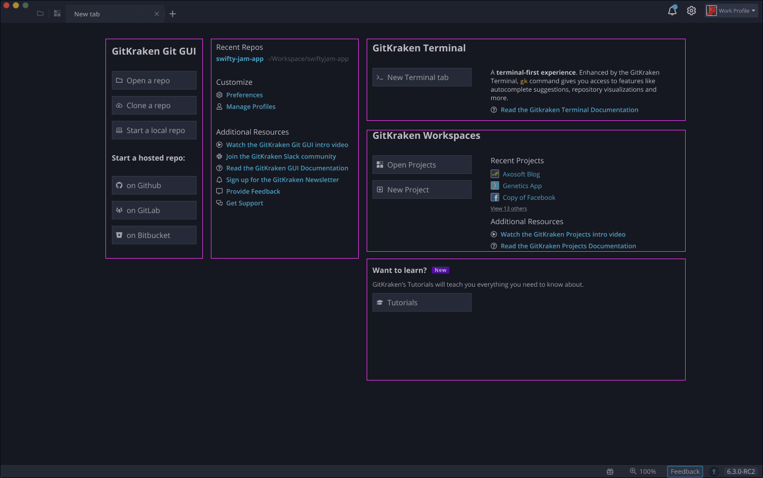Start a hosted repo on Bitbucket
763x478 pixels.
click(154, 235)
